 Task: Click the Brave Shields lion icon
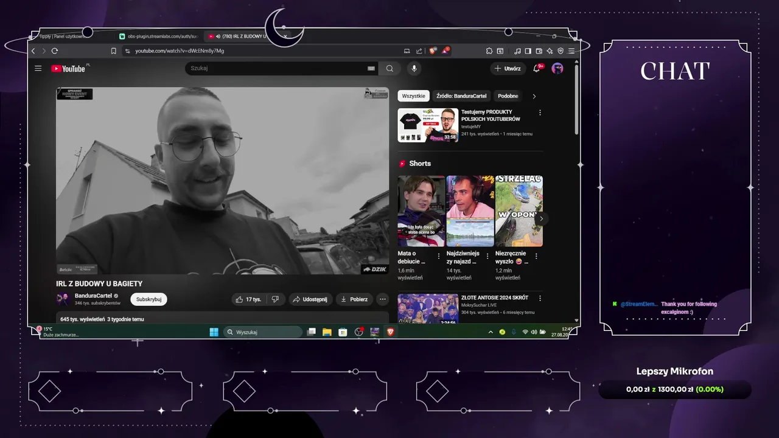433,51
